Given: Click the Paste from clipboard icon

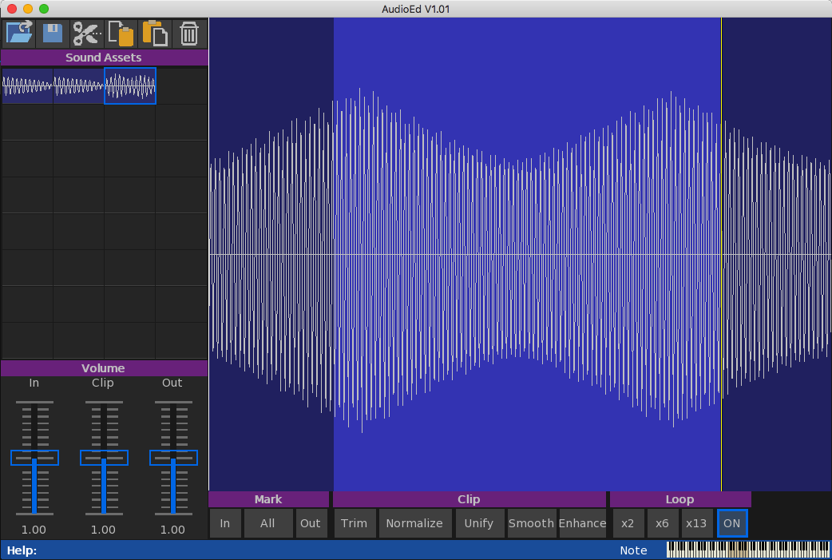Looking at the screenshot, I should pos(155,34).
